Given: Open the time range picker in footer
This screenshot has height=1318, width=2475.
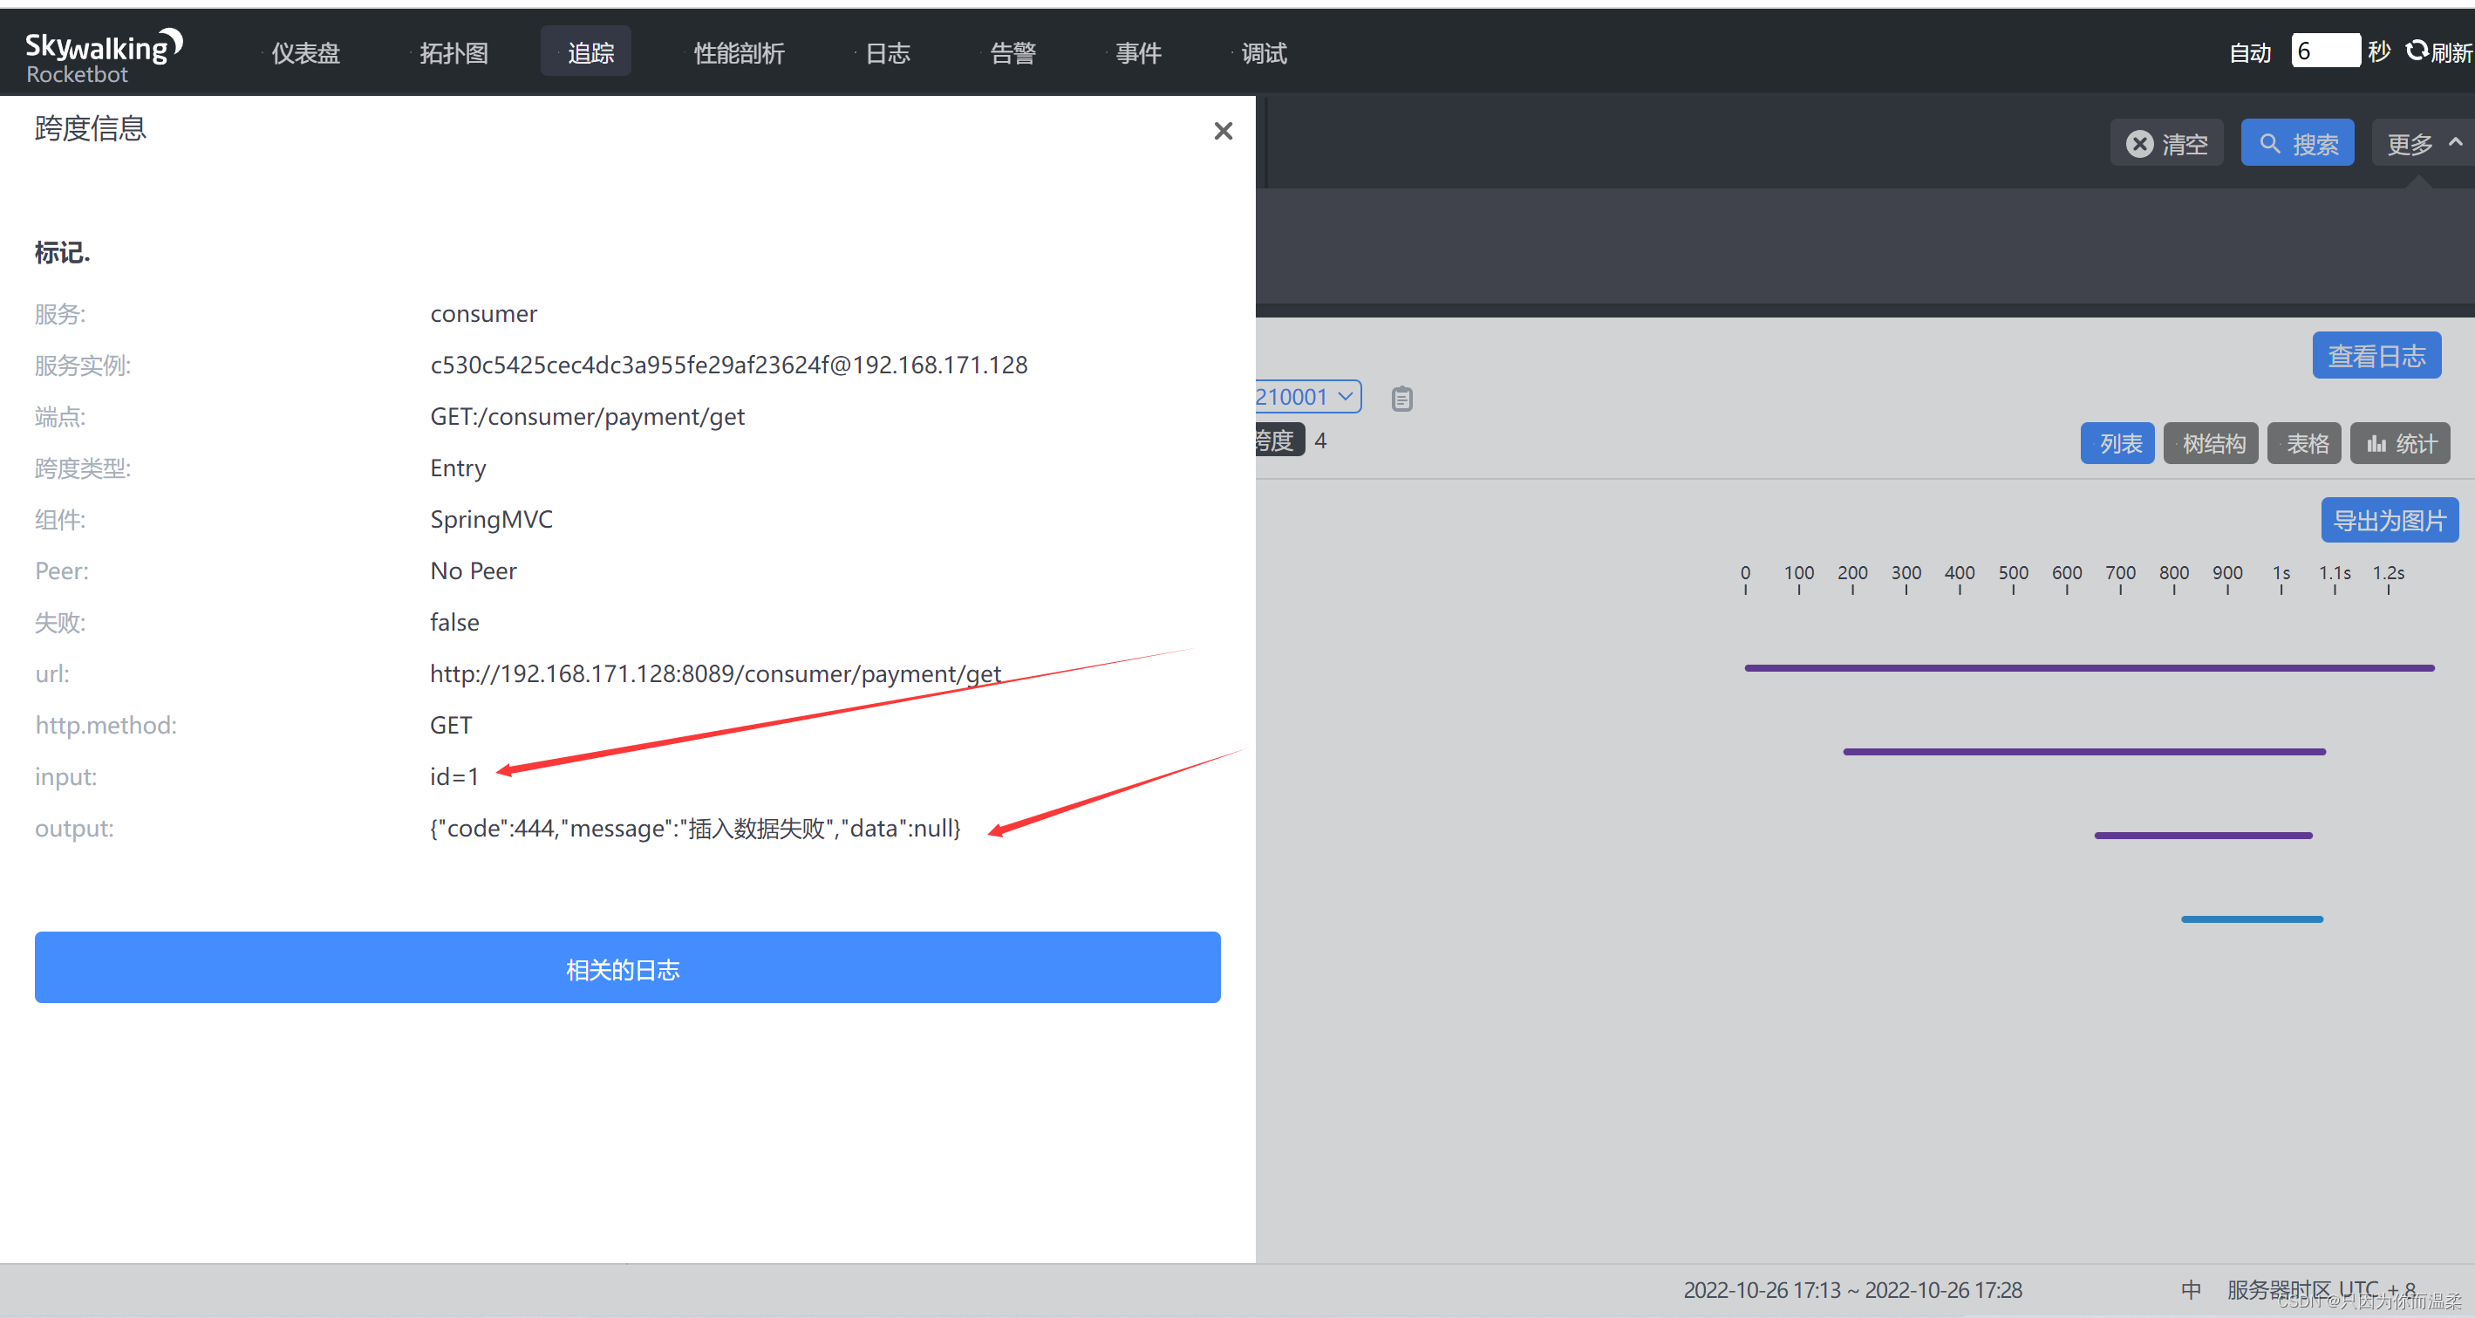Looking at the screenshot, I should tap(1851, 1290).
